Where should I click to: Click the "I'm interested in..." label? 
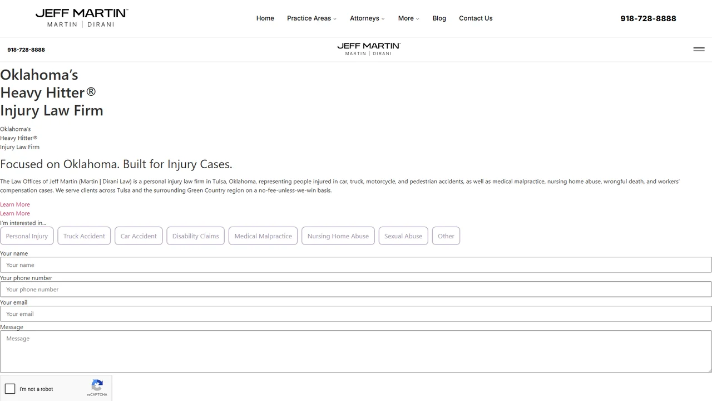23,223
